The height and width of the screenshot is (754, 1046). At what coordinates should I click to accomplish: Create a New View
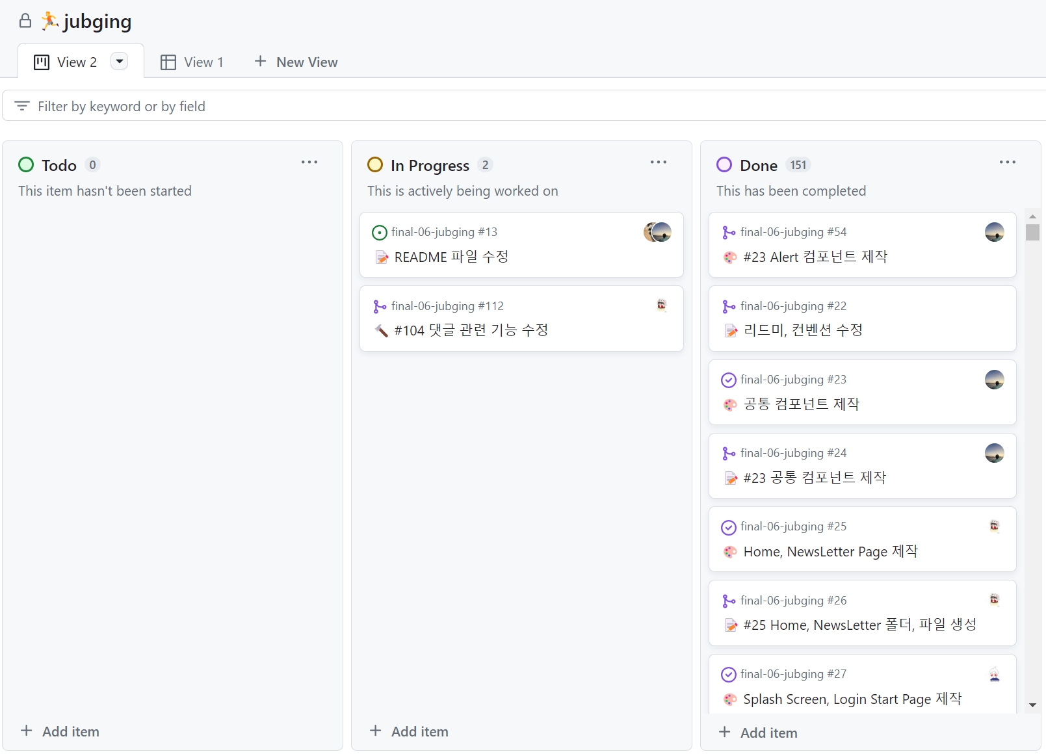pos(296,62)
